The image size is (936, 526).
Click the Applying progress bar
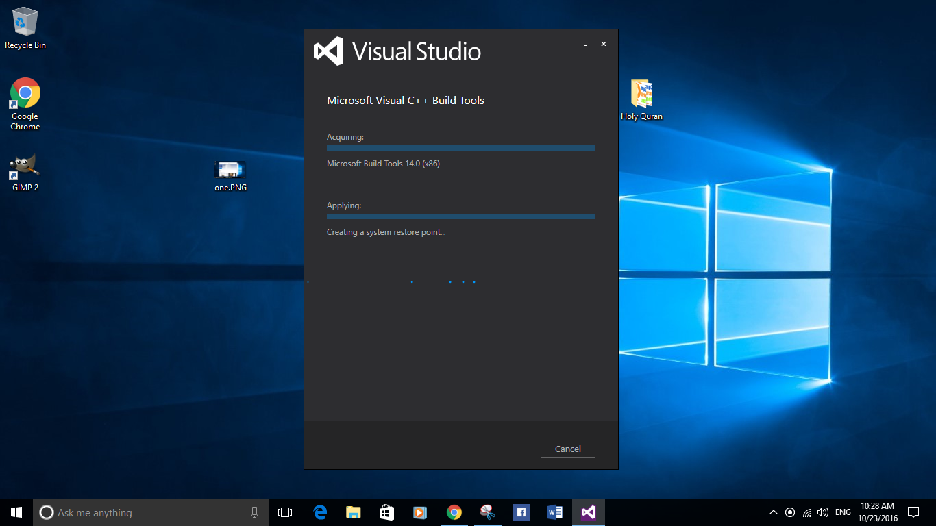pos(461,216)
